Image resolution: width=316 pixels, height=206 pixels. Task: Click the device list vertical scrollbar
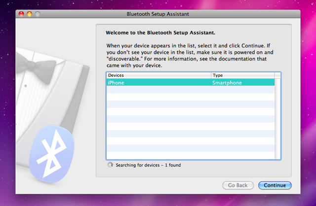tap(277, 118)
